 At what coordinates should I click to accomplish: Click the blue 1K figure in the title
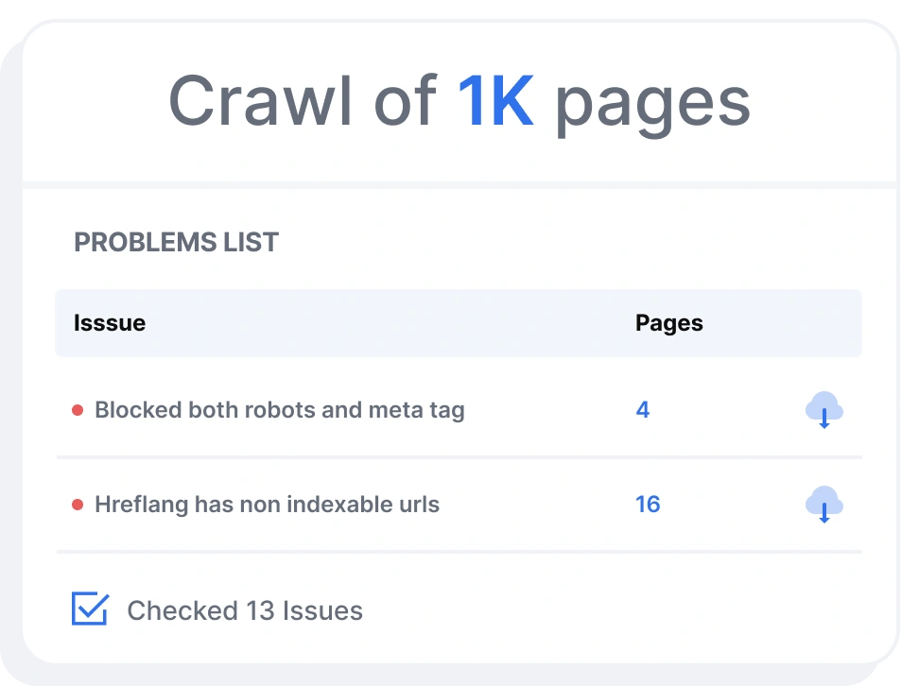coord(495,102)
